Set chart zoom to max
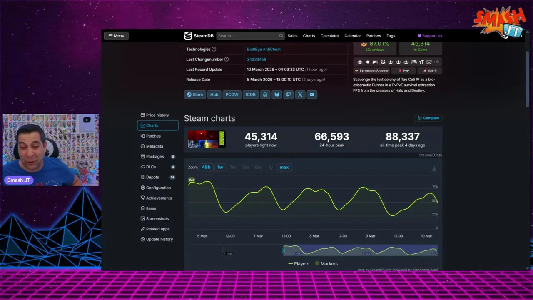This screenshot has height=300, width=533. pyautogui.click(x=284, y=167)
